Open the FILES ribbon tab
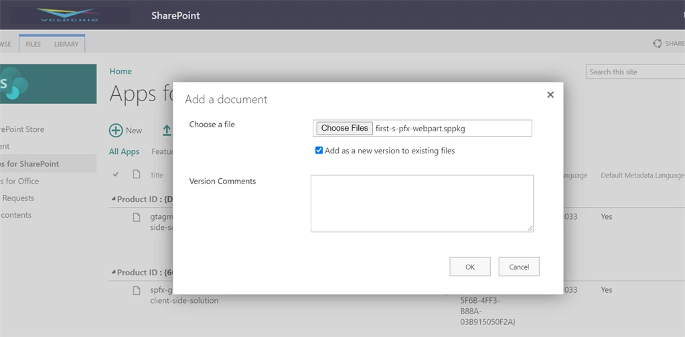The image size is (685, 337). (x=33, y=44)
